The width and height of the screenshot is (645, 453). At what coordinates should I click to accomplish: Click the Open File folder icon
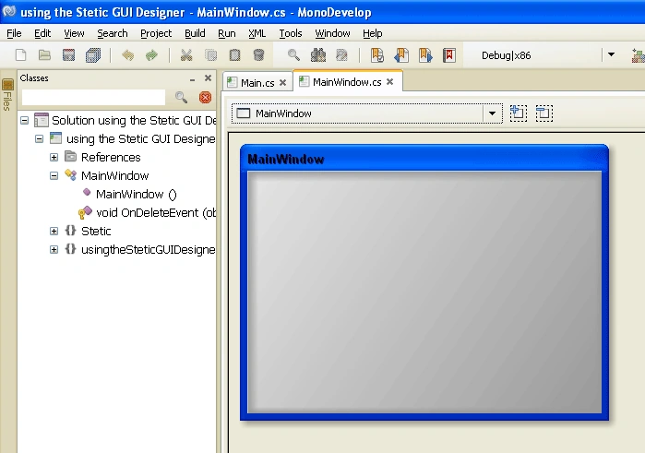coord(44,54)
